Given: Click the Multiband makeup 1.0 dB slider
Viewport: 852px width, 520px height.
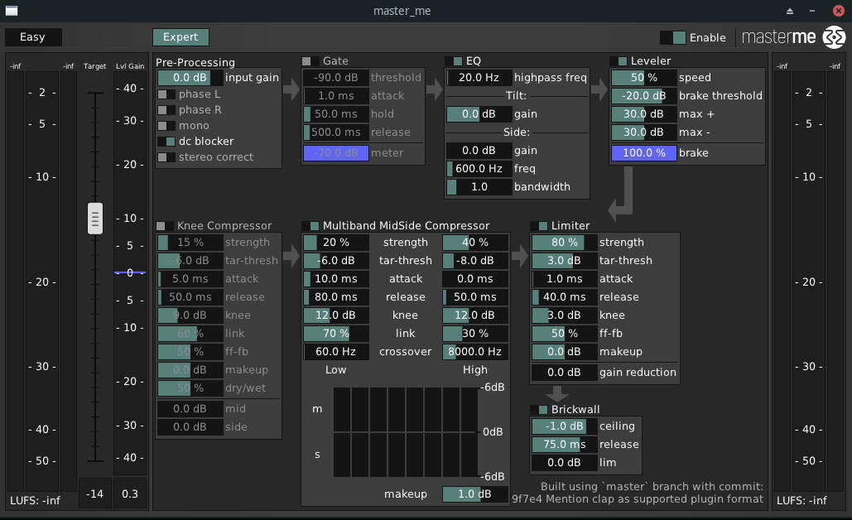Looking at the screenshot, I should coord(475,494).
